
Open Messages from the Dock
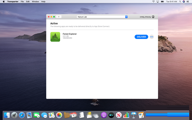(44, 115)
